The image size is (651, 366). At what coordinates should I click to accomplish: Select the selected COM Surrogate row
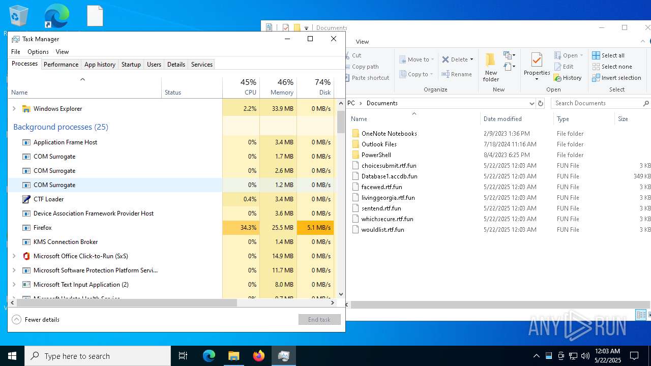point(171,185)
